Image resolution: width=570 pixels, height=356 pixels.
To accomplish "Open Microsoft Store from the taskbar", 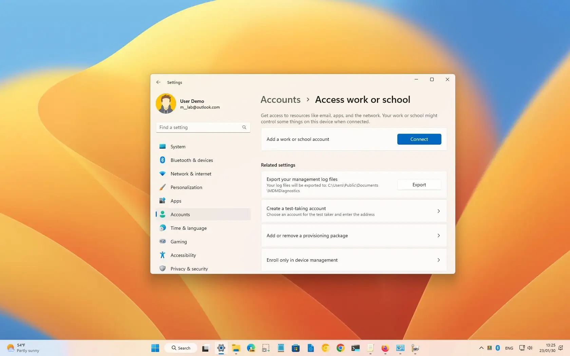I will pos(296,348).
